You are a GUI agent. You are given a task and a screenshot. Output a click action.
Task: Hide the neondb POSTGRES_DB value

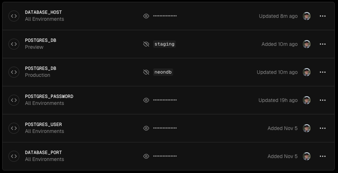[146, 72]
